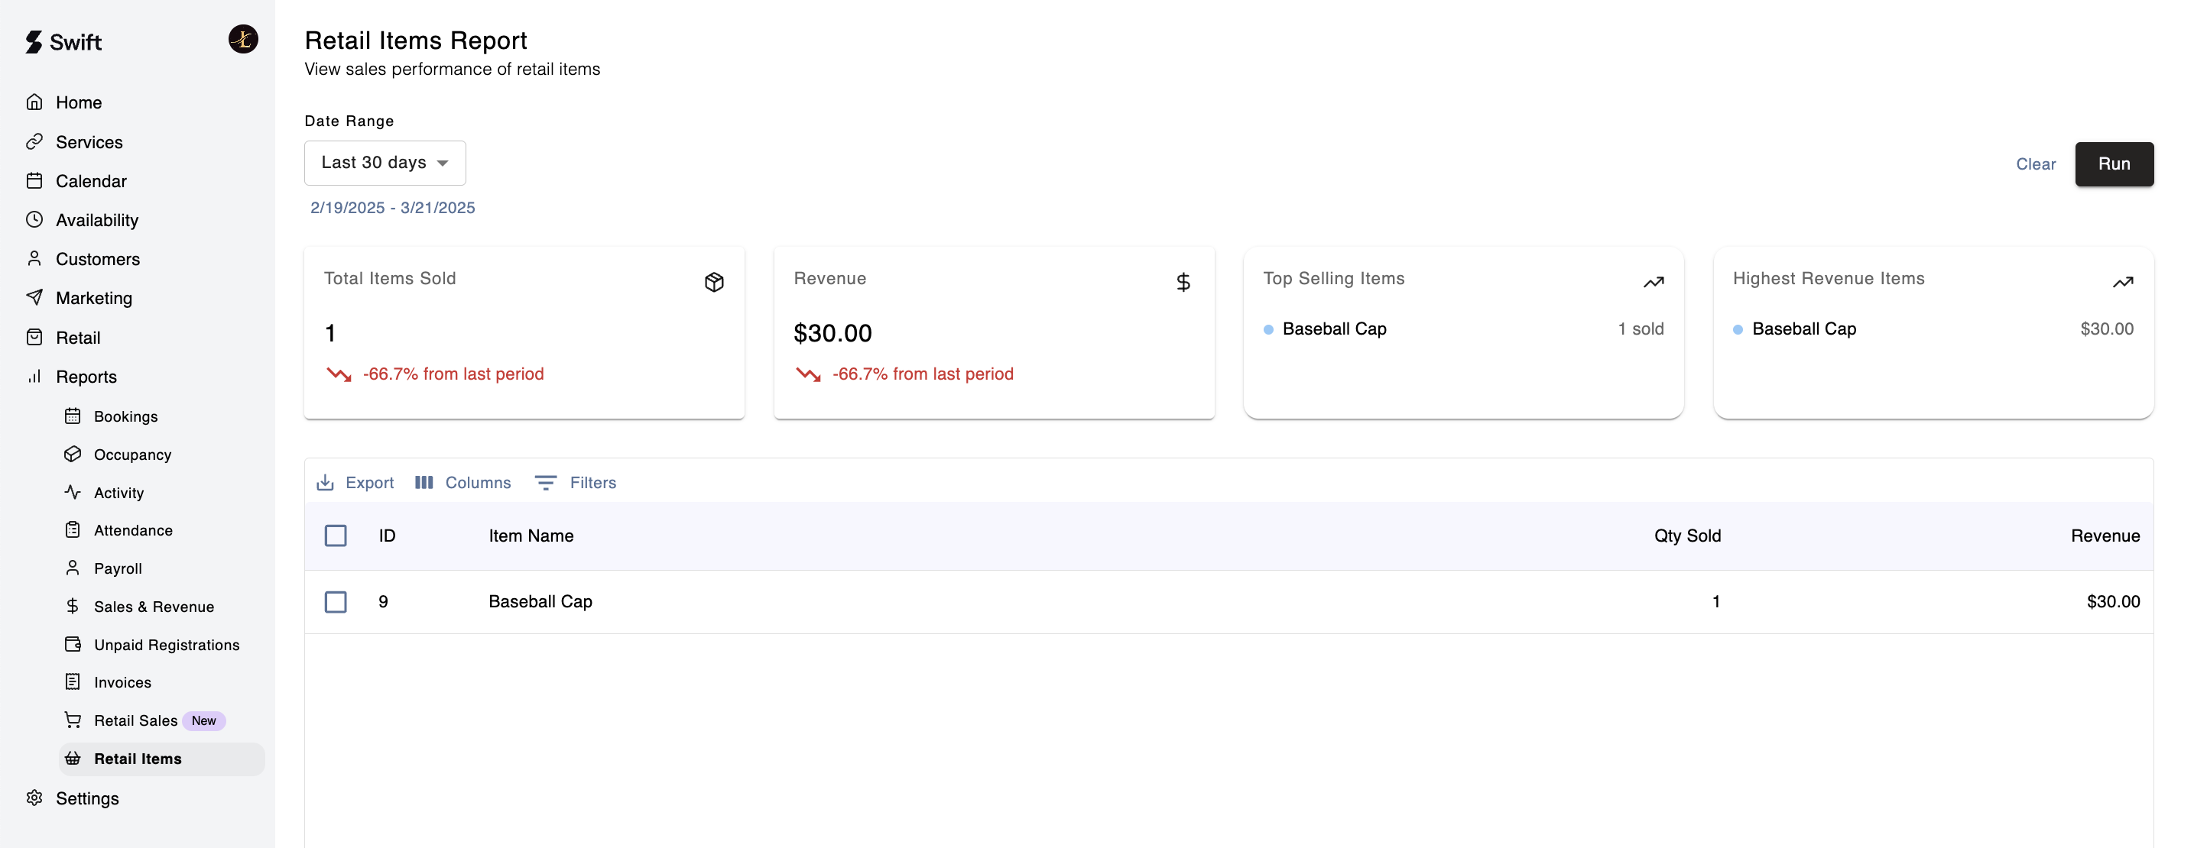2194x848 pixels.
Task: Click the Swift logo icon
Action: click(x=33, y=42)
